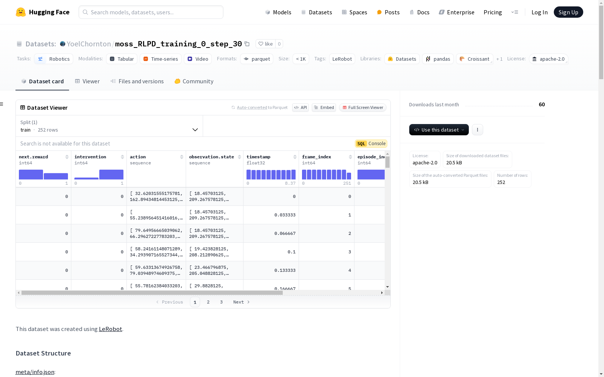Click Next page in pagination
This screenshot has width=604, height=377.
click(x=241, y=302)
